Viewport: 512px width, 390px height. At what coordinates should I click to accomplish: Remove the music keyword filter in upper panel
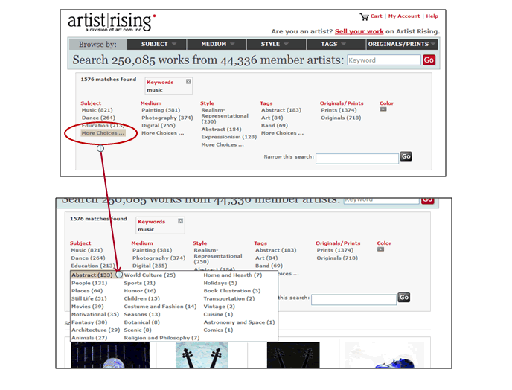(x=188, y=82)
